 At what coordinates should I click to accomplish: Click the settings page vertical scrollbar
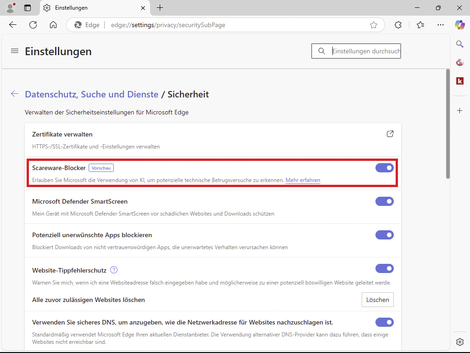(448, 124)
